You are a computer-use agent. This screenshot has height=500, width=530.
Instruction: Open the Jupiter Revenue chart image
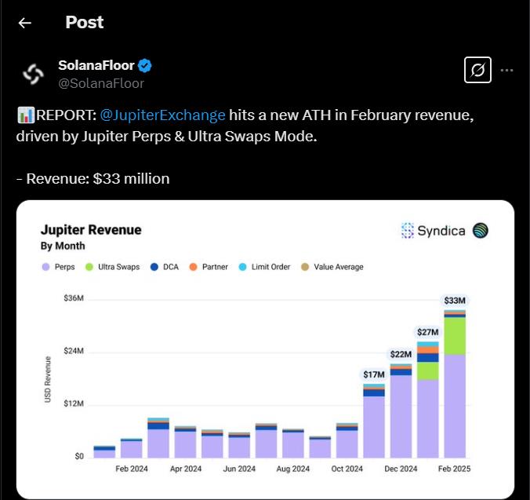coord(265,349)
